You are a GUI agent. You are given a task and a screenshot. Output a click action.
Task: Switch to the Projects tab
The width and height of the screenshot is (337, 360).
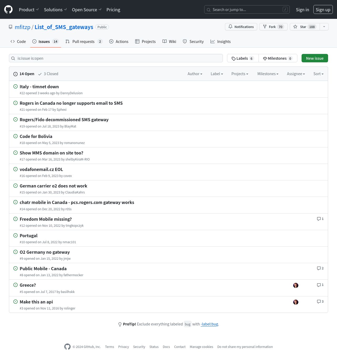tap(145, 41)
